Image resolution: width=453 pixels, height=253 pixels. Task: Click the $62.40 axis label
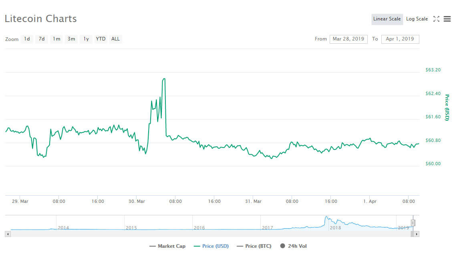(x=433, y=93)
